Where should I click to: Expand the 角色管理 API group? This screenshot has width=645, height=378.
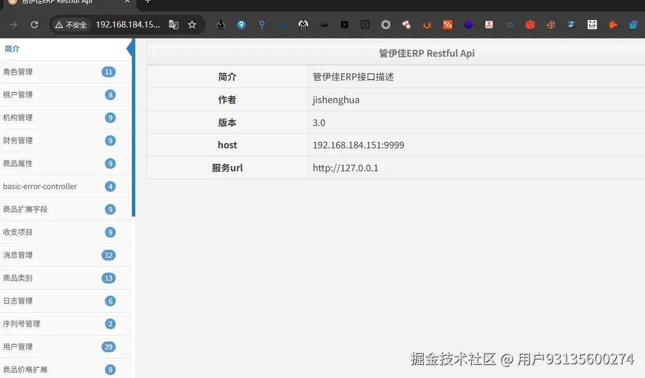pos(66,72)
